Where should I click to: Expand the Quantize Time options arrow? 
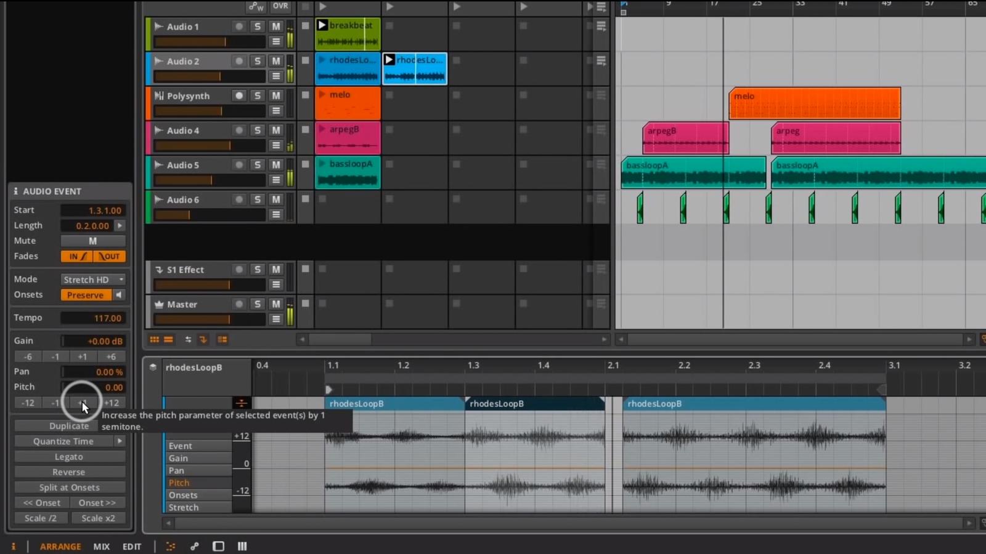pos(120,441)
